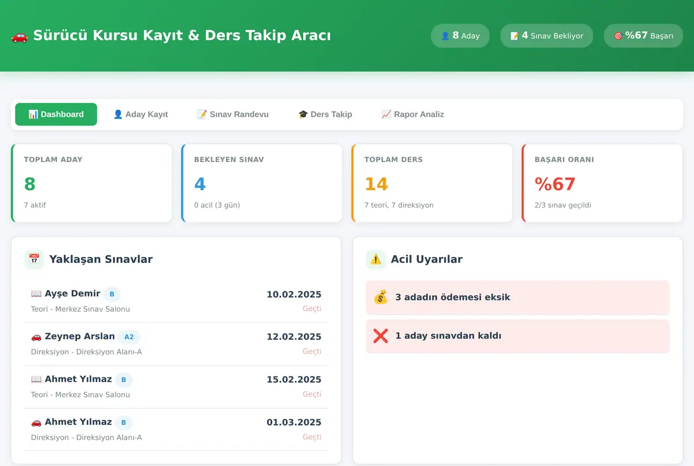Click the red cross icon in failed alert
Image resolution: width=694 pixels, height=466 pixels.
click(381, 335)
